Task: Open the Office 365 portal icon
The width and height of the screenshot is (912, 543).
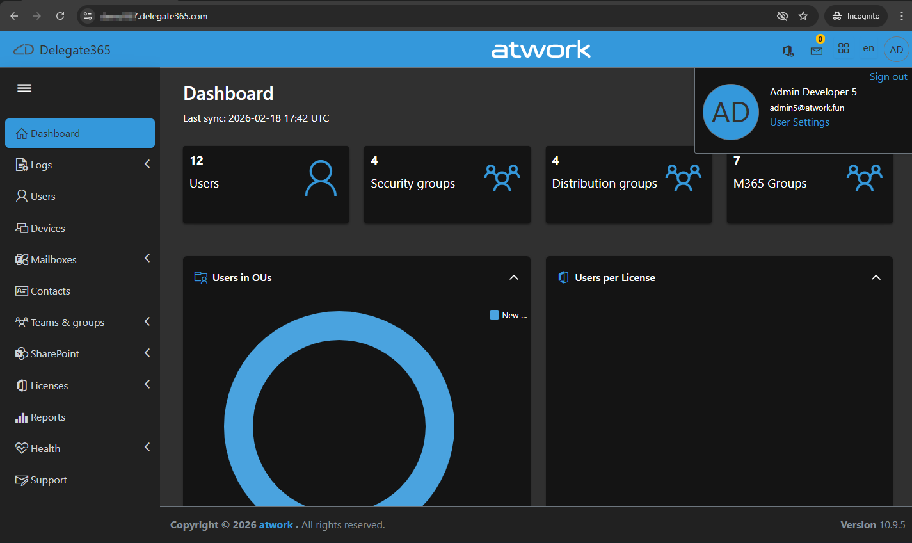Action: (x=788, y=50)
